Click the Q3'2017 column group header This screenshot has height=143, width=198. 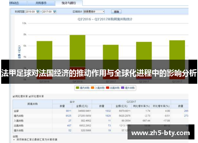(131, 102)
